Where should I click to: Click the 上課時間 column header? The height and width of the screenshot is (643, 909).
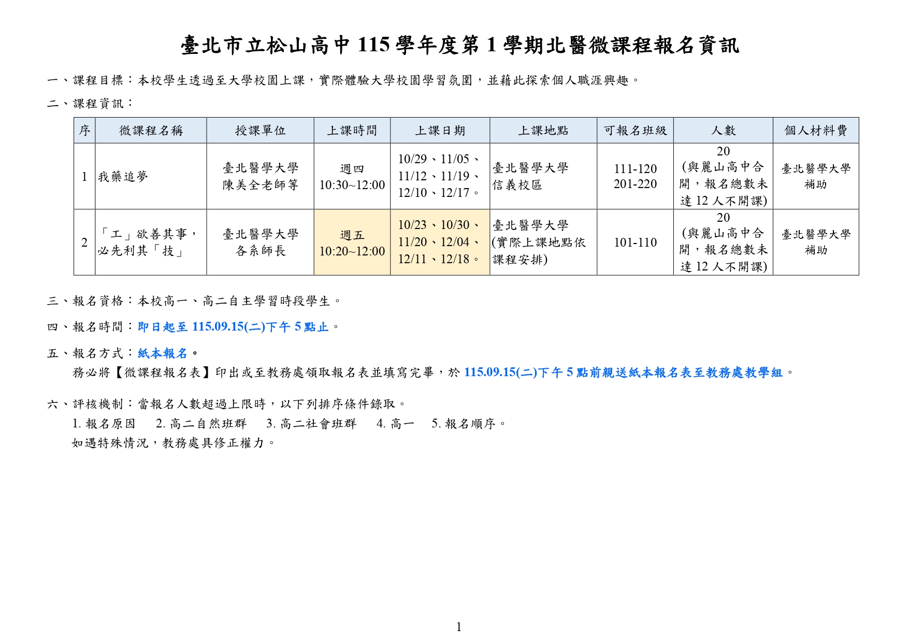352,131
